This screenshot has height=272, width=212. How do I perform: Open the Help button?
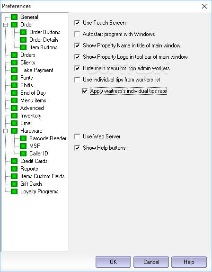tap(189, 262)
